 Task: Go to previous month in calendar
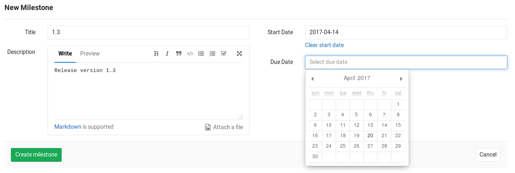coord(312,78)
